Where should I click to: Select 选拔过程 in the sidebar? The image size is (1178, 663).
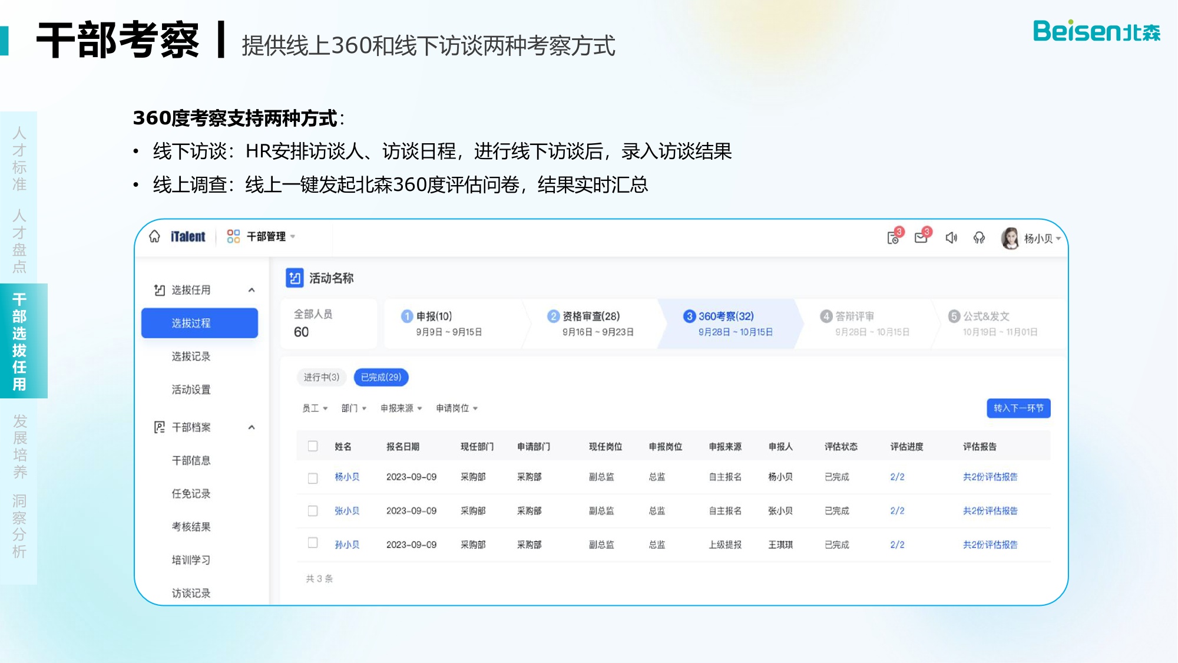coord(200,323)
